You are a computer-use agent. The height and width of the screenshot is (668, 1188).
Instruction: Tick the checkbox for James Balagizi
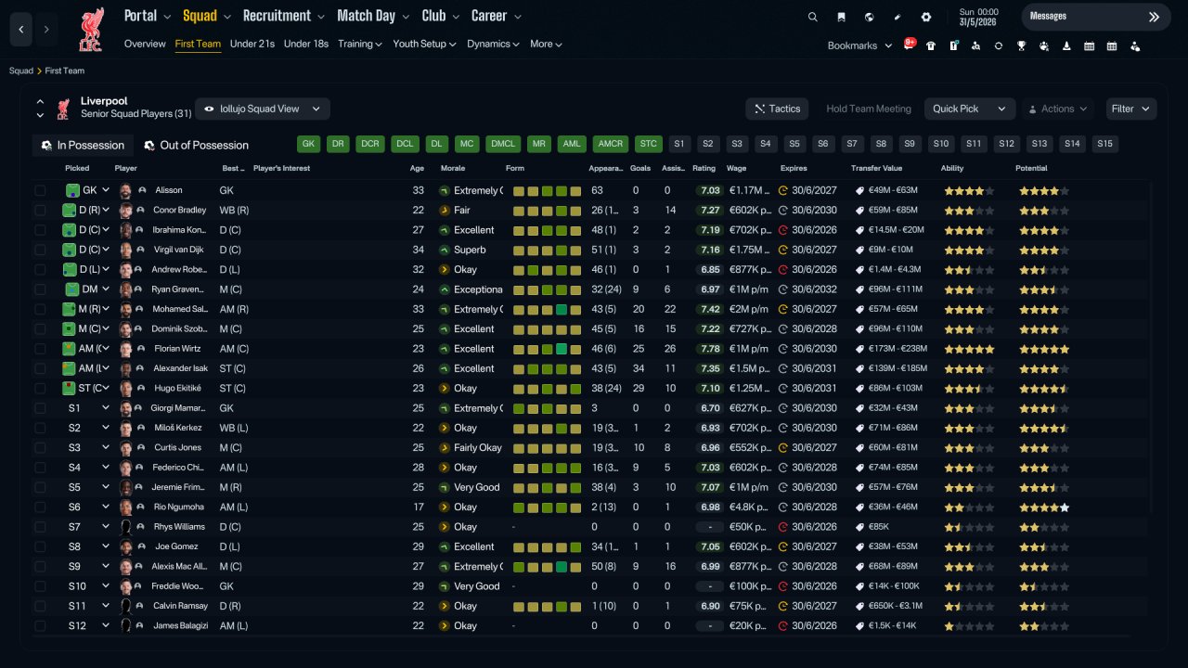(40, 626)
